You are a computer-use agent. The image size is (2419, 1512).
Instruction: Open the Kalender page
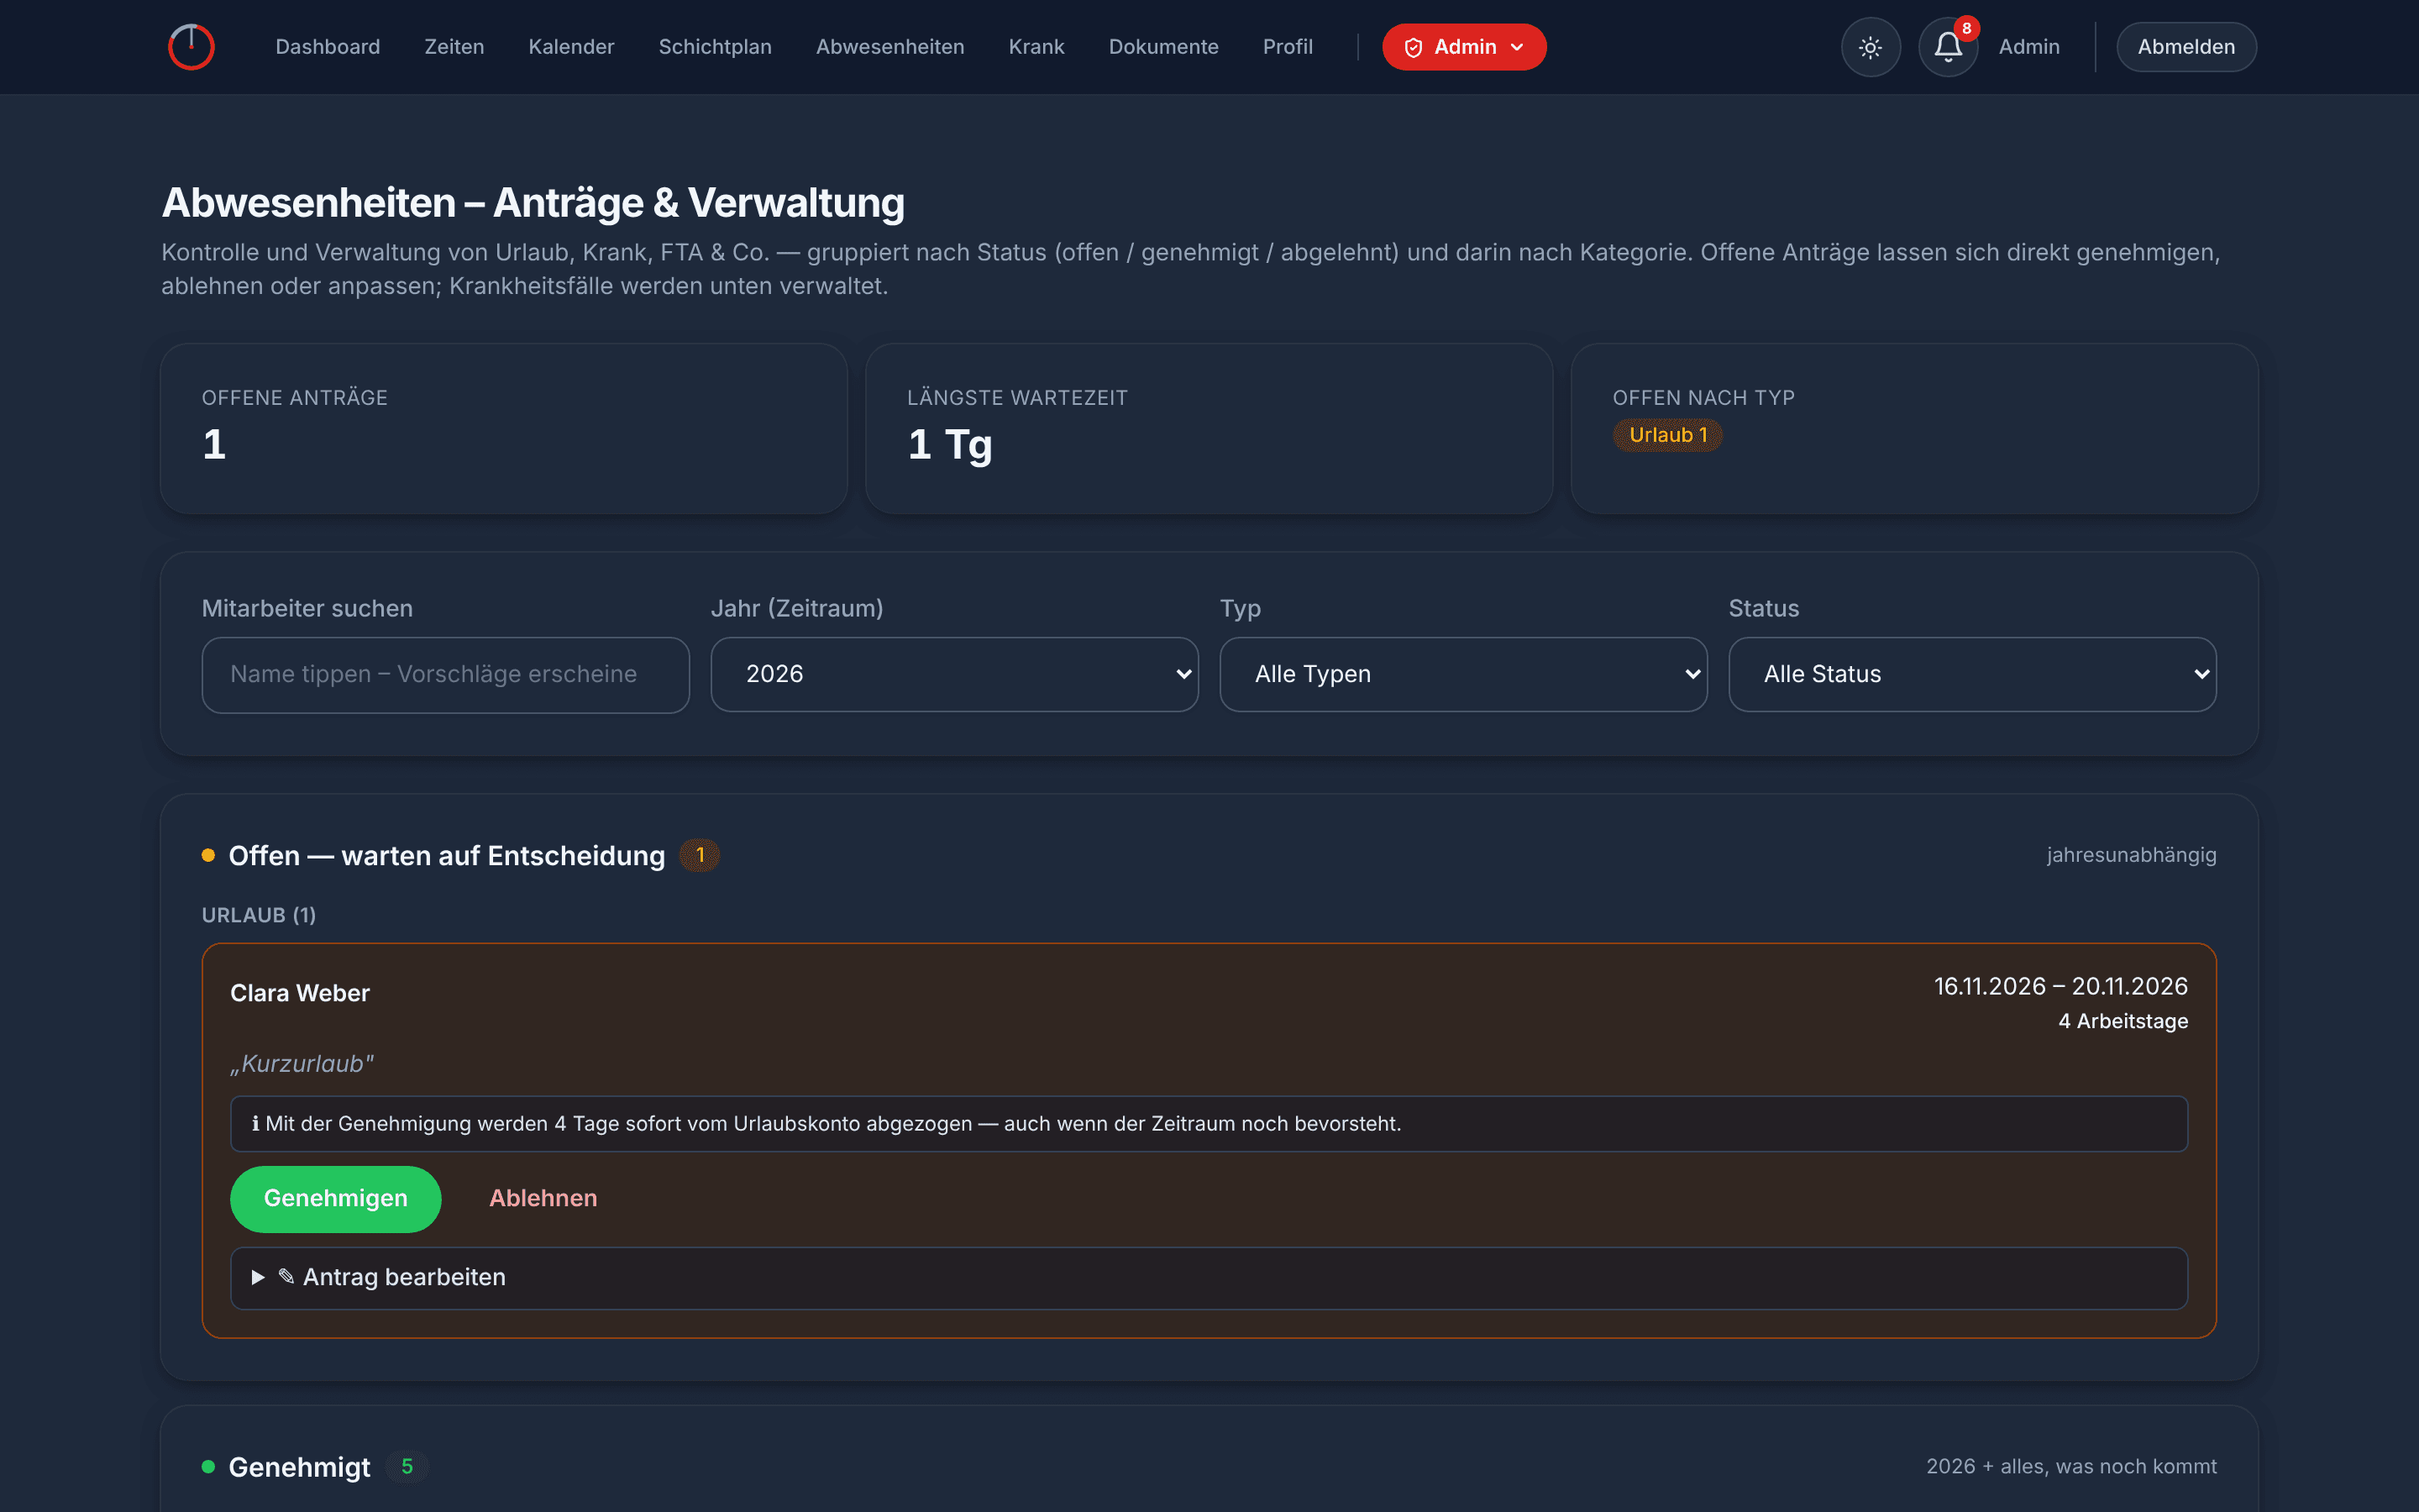571,47
